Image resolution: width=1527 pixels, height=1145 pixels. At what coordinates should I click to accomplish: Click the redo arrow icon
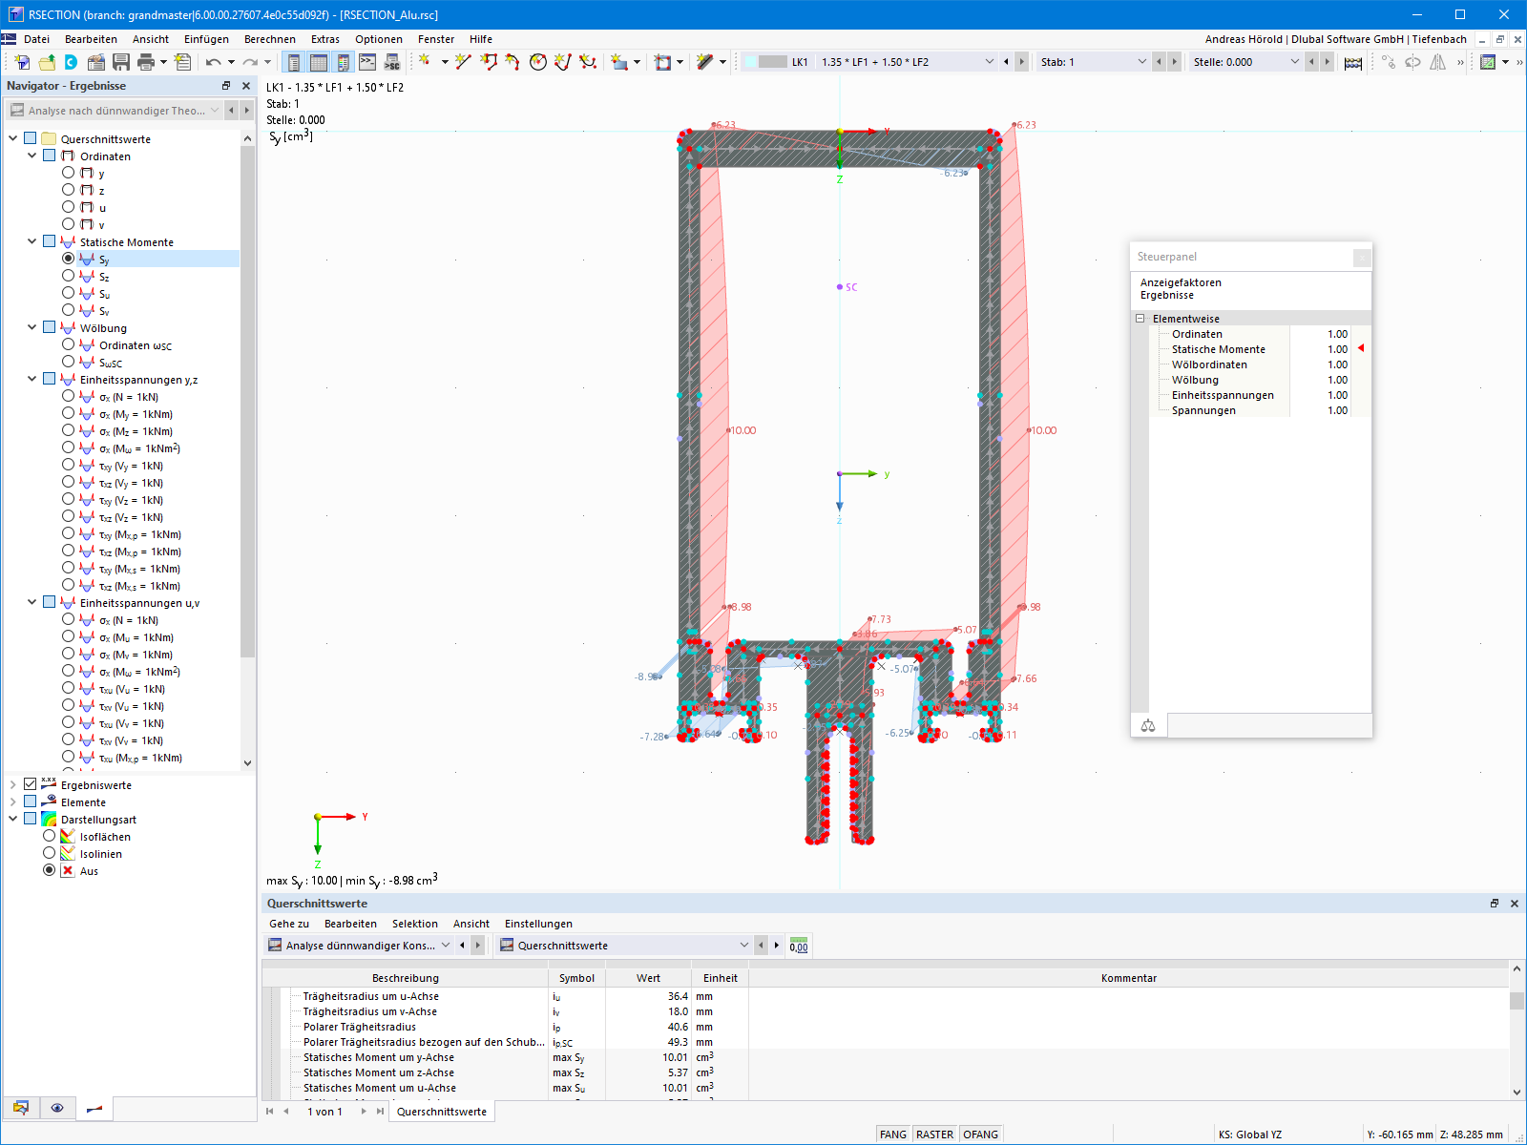[250, 62]
